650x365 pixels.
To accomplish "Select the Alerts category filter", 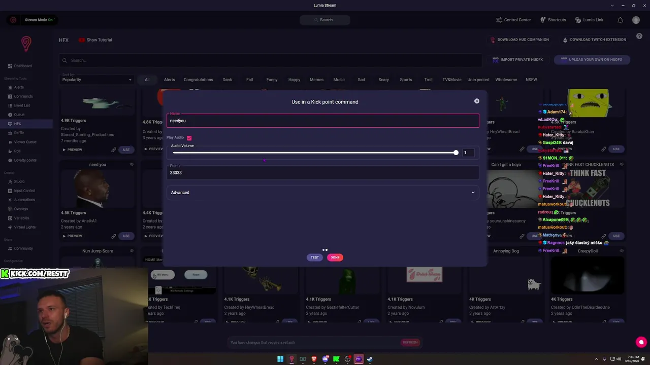I will [170, 80].
